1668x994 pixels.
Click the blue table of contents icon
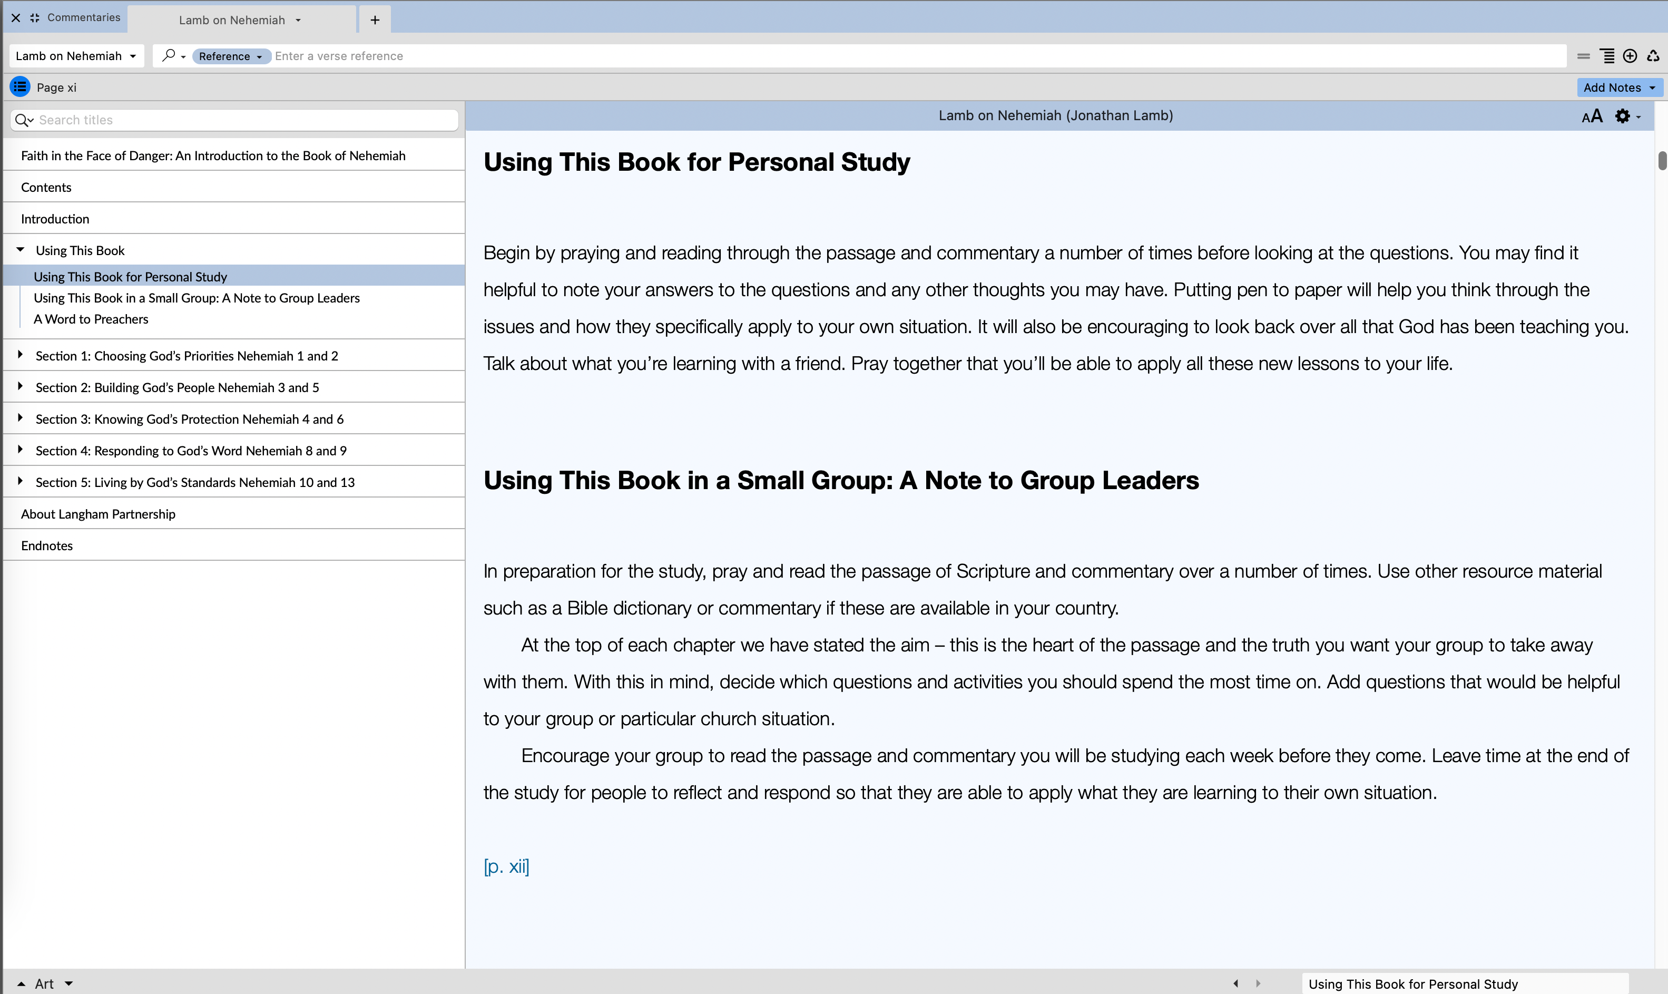(x=20, y=87)
